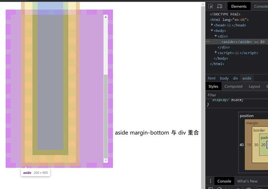Focus the Styles Filter input field
The width and height of the screenshot is (268, 189).
pyautogui.click(x=237, y=95)
